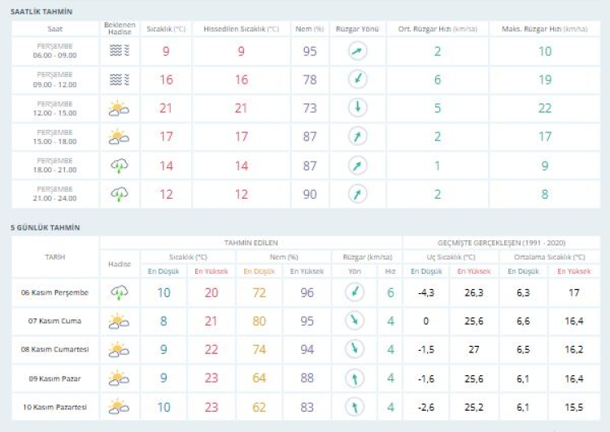
Task: Select the Hissedilen Sıcaklık column header
Action: coord(240,28)
